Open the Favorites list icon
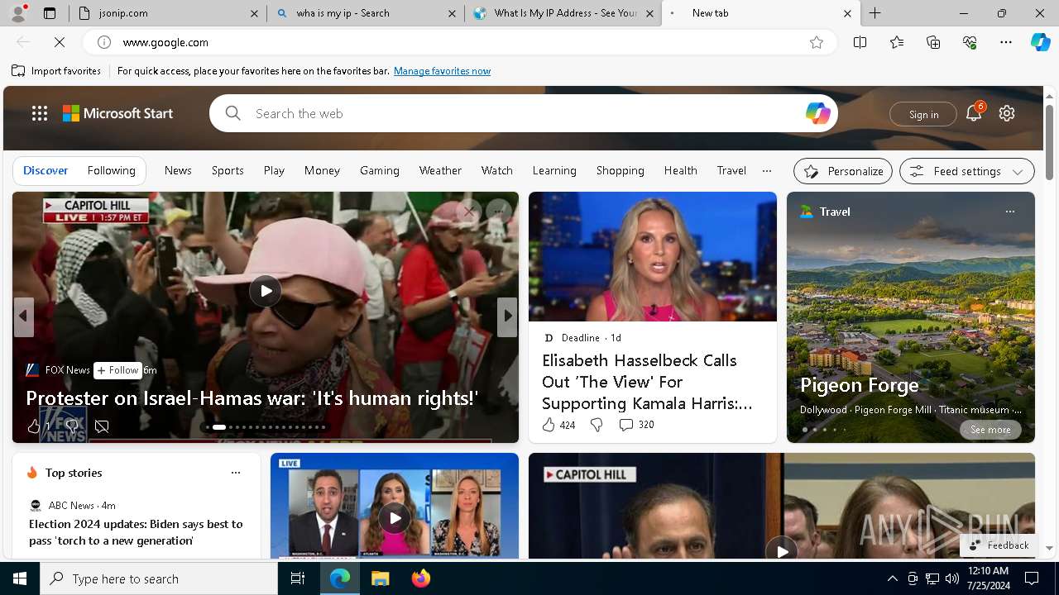The width and height of the screenshot is (1059, 595). (x=897, y=42)
